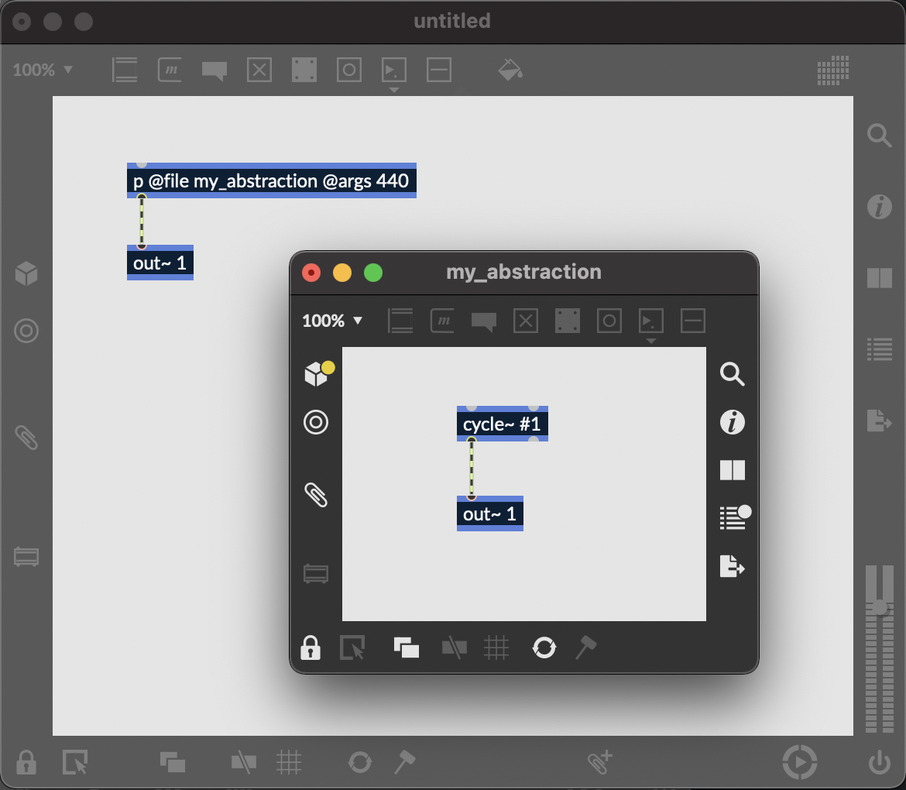Select the cycle~ #1 object

pyautogui.click(x=502, y=424)
